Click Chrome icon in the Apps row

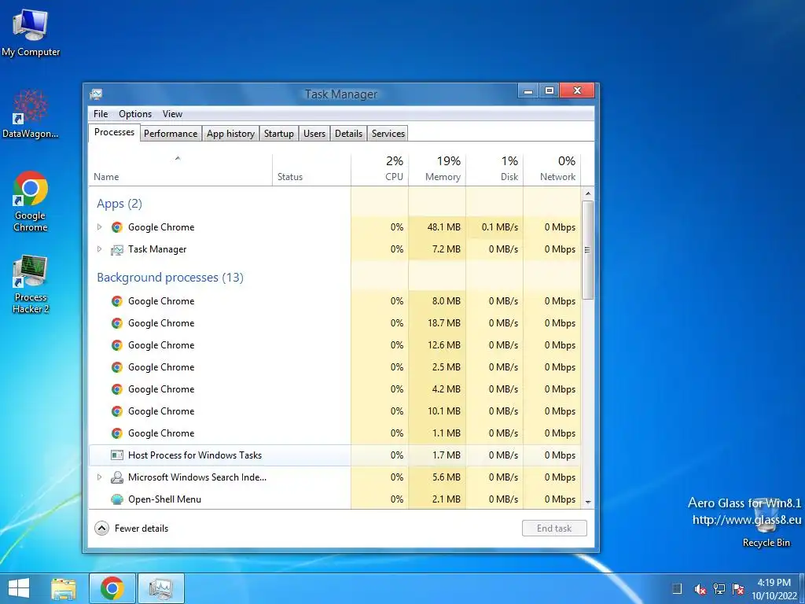coord(117,227)
